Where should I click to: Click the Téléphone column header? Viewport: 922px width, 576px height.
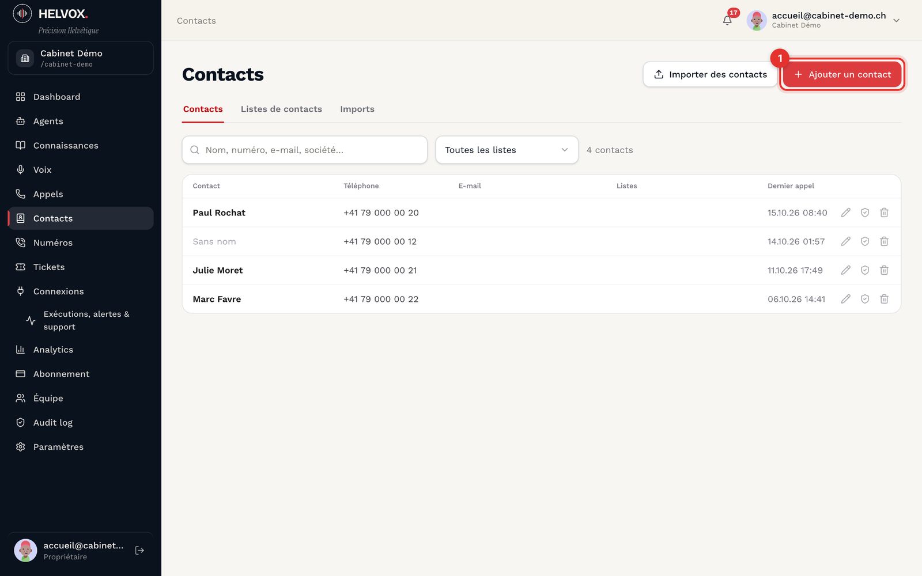tap(361, 185)
